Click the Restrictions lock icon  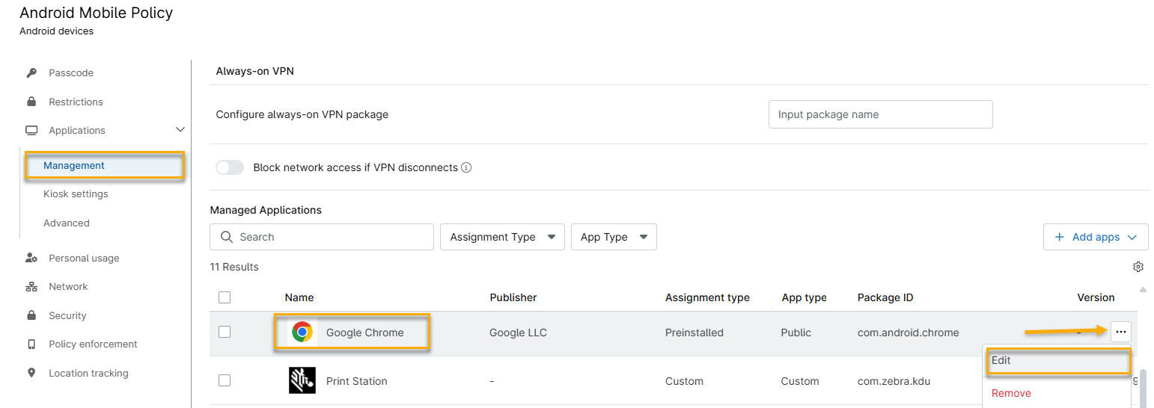coord(31,102)
